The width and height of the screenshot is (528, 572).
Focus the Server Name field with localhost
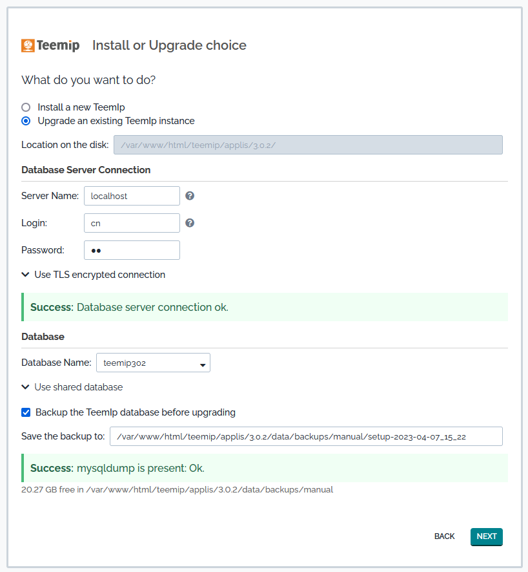click(132, 196)
